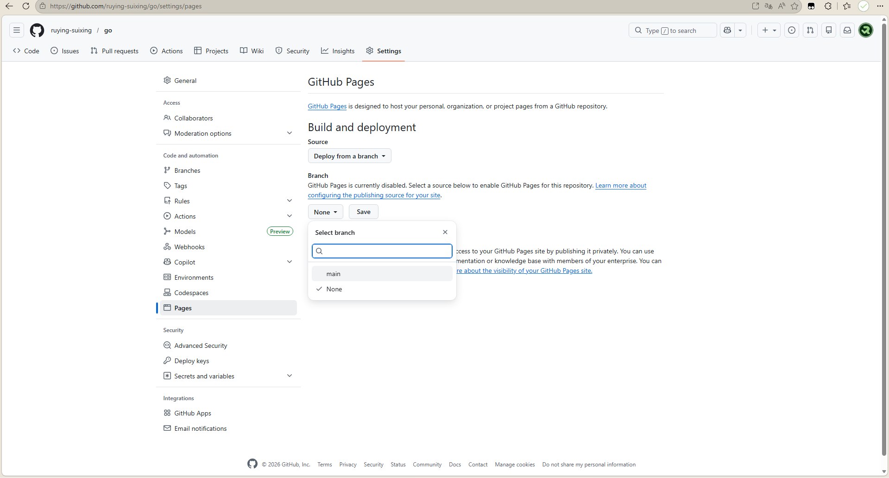Open the Create new plus dropdown
This screenshot has height=478, width=889.
[769, 30]
